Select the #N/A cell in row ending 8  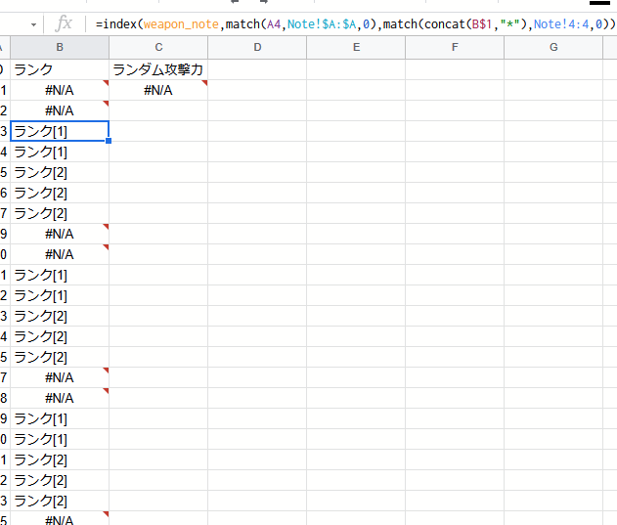click(60, 398)
